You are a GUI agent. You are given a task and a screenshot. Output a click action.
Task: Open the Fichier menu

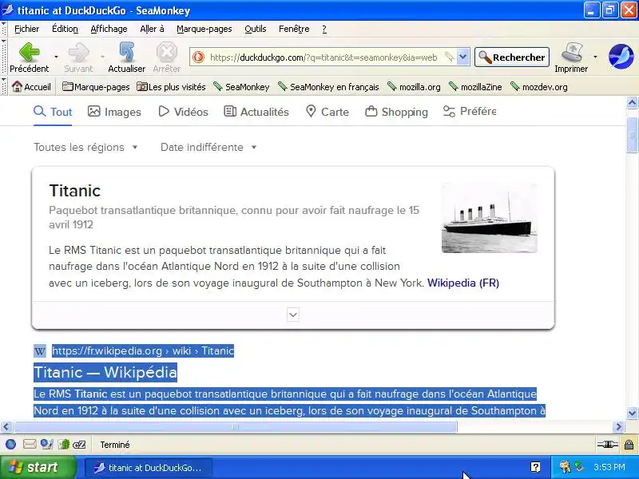27,29
